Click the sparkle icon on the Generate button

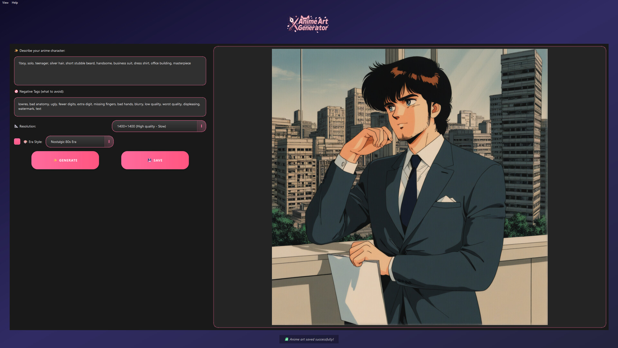pyautogui.click(x=55, y=160)
